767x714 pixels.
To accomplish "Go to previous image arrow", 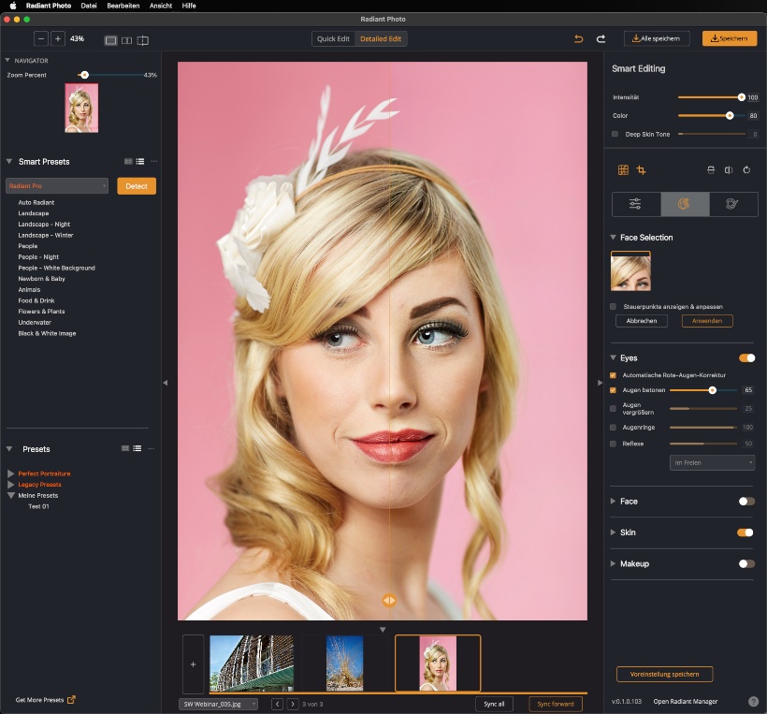I will coord(278,704).
